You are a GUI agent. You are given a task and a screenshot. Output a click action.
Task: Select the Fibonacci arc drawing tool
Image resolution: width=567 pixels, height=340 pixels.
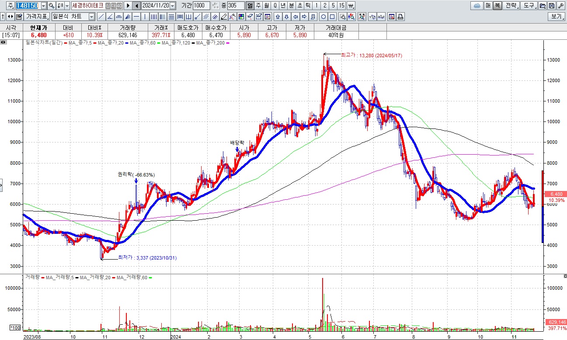[118, 17]
